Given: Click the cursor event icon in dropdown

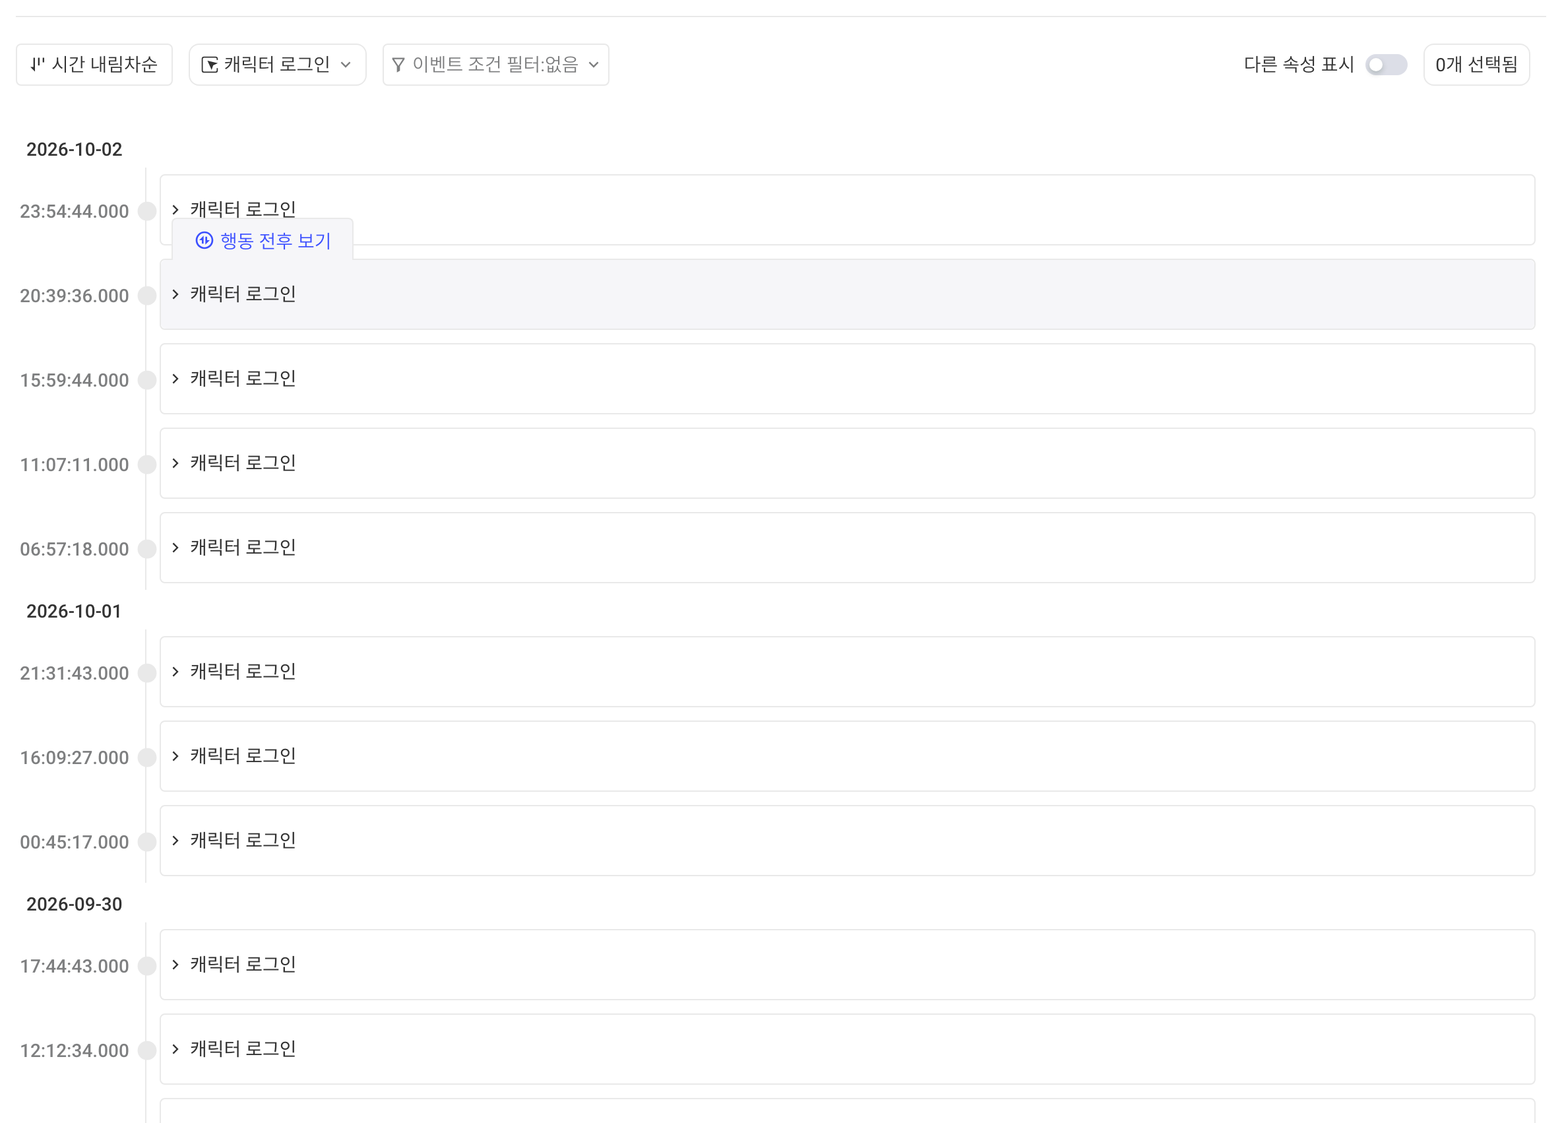Looking at the screenshot, I should (x=209, y=65).
